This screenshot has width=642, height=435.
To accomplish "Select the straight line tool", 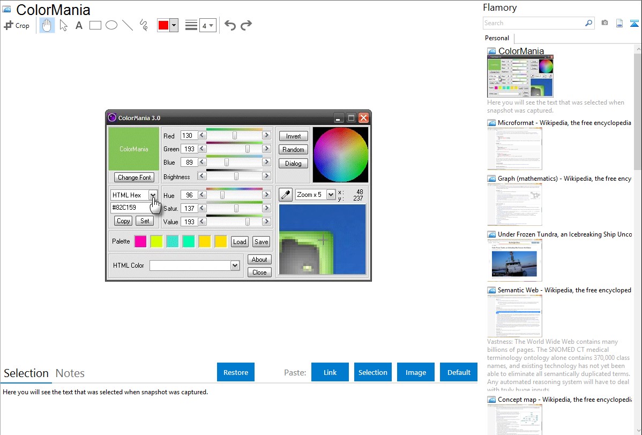I will pos(128,25).
